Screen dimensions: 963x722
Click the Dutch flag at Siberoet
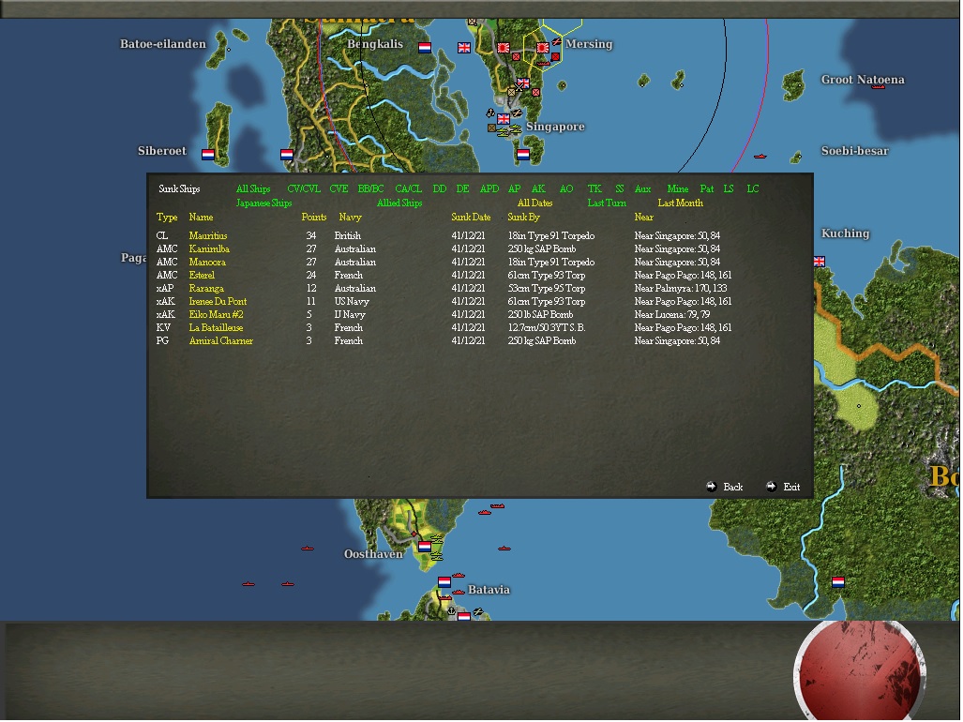(209, 155)
